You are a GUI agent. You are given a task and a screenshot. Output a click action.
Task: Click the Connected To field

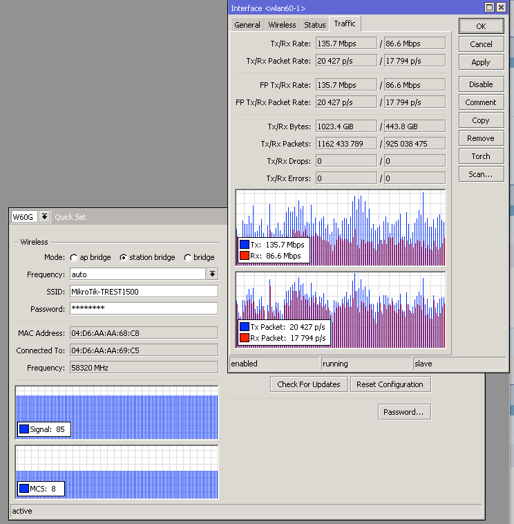tap(144, 350)
